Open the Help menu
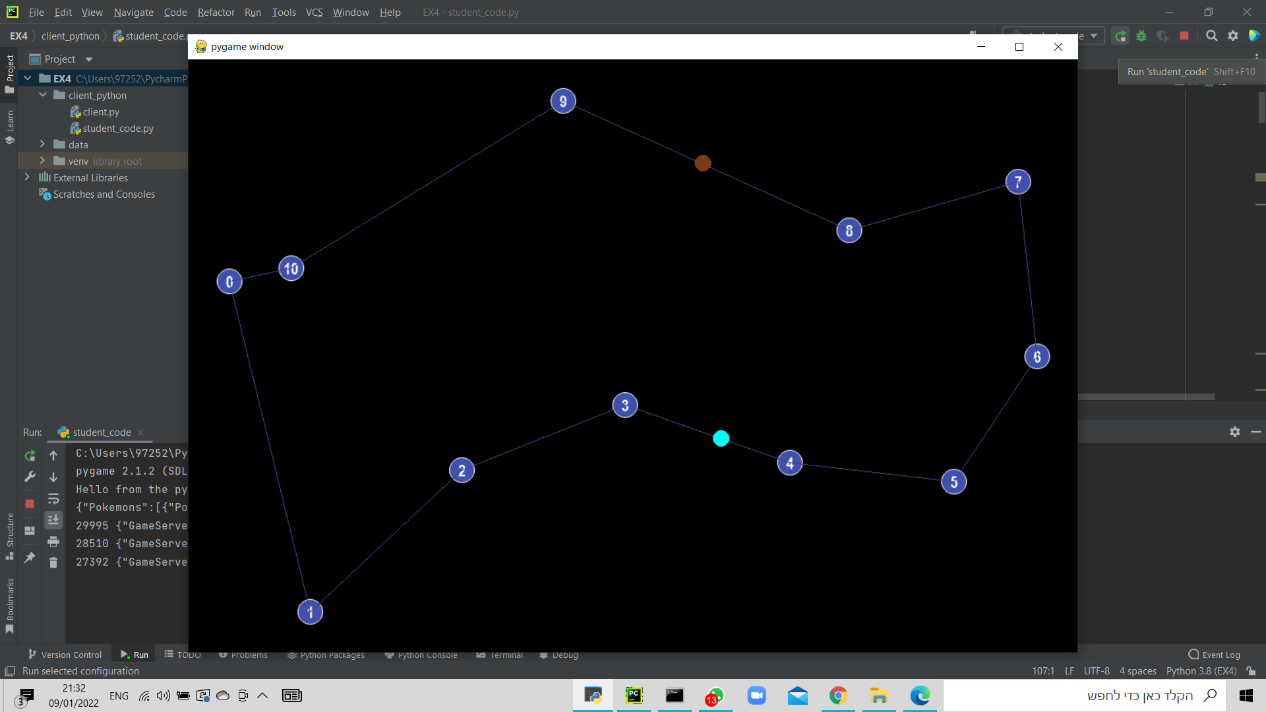 pyautogui.click(x=390, y=12)
